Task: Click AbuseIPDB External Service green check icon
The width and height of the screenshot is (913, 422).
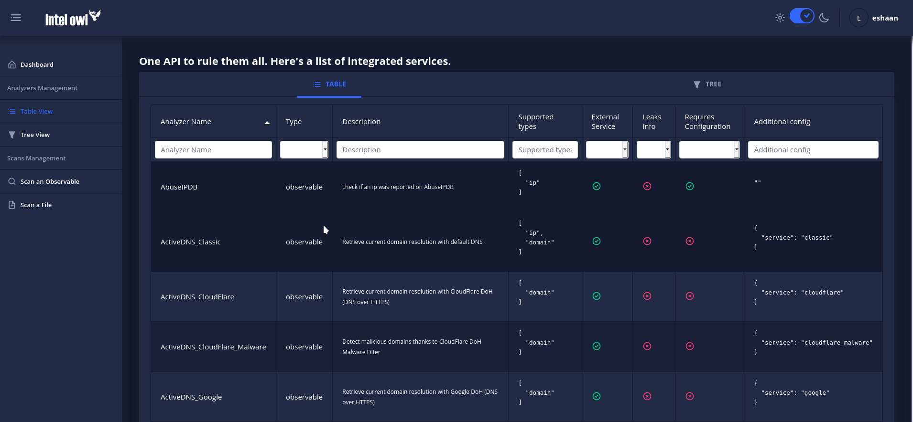Action: tap(597, 186)
